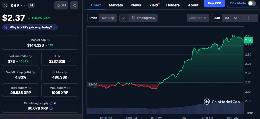The image size is (260, 119).
Task: Click the $237.62B FDV value
Action: pyautogui.click(x=57, y=61)
